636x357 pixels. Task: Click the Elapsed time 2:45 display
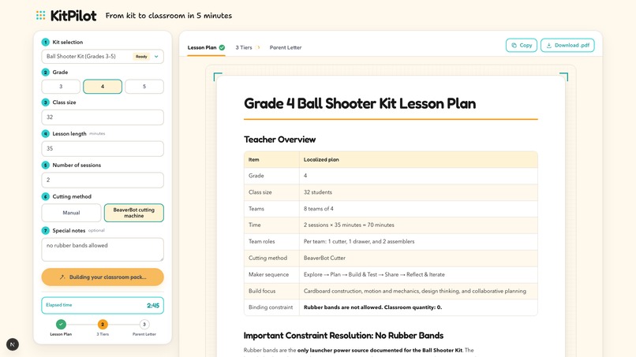pyautogui.click(x=103, y=306)
